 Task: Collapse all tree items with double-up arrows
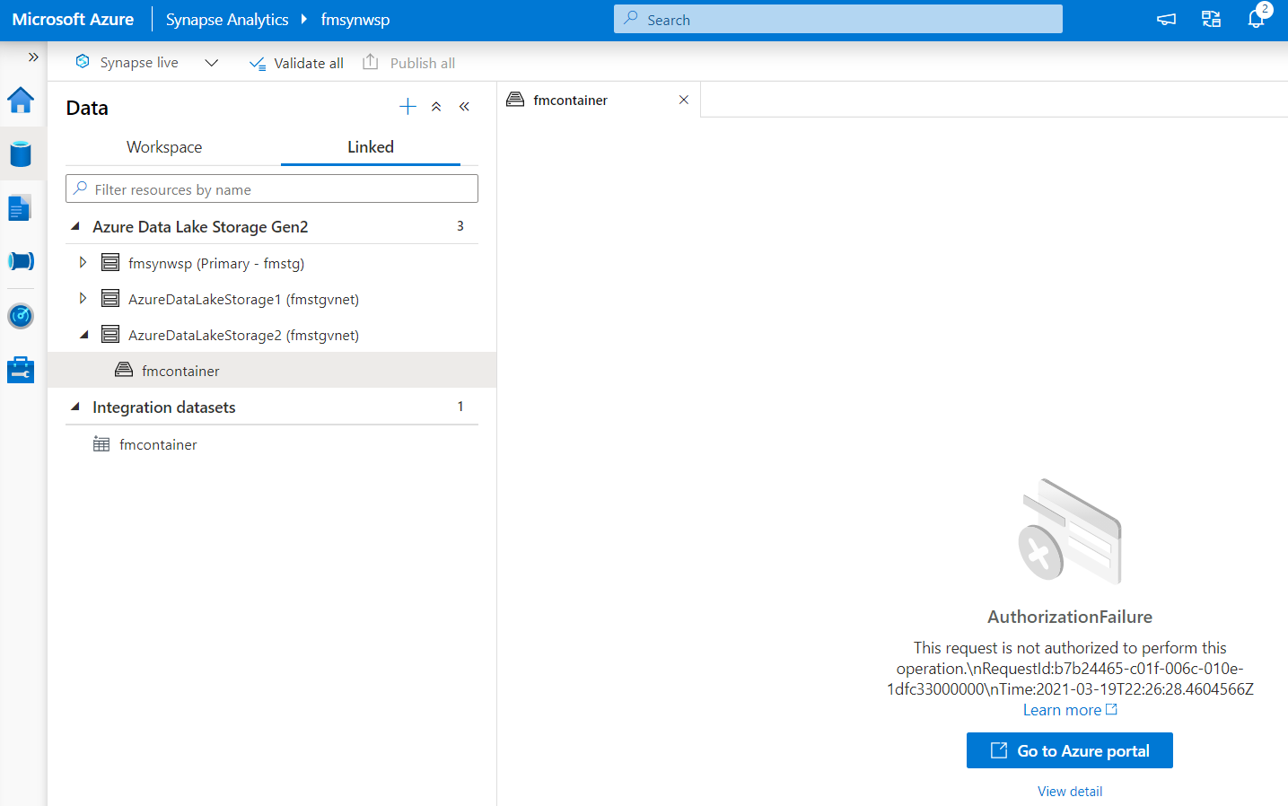436,107
